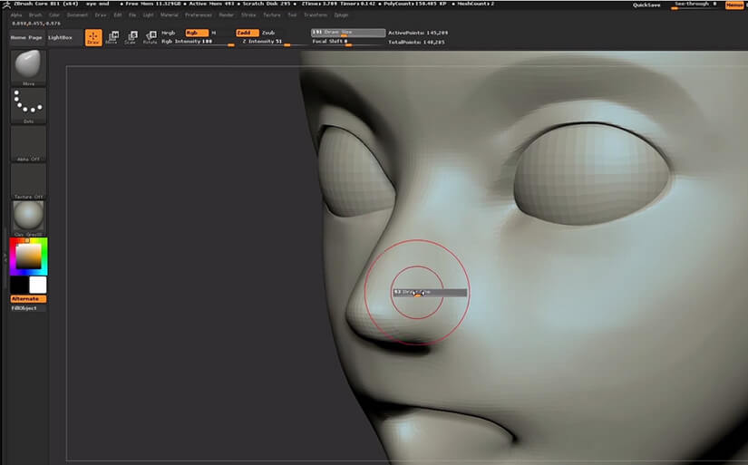Adjust the Rgb Intensity slider
The height and width of the screenshot is (465, 748).
[x=198, y=42]
